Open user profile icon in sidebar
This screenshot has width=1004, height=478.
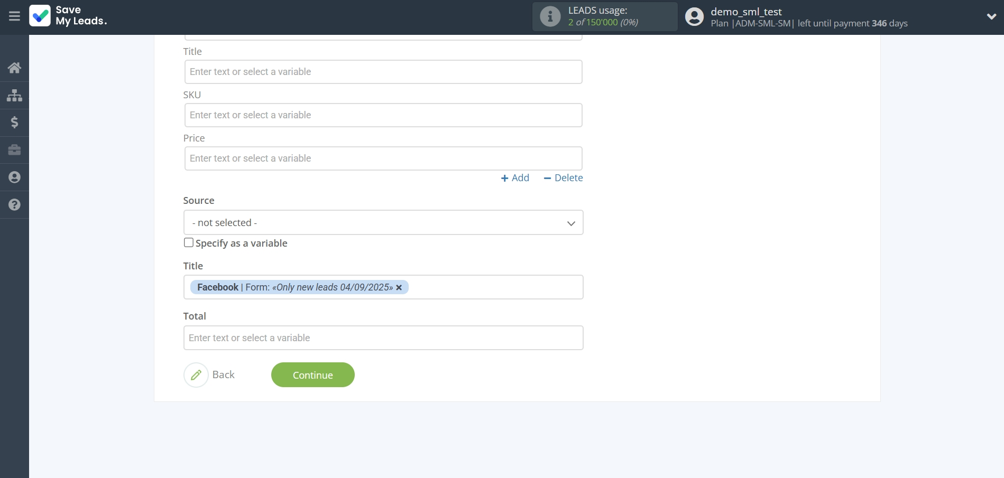[x=14, y=177]
